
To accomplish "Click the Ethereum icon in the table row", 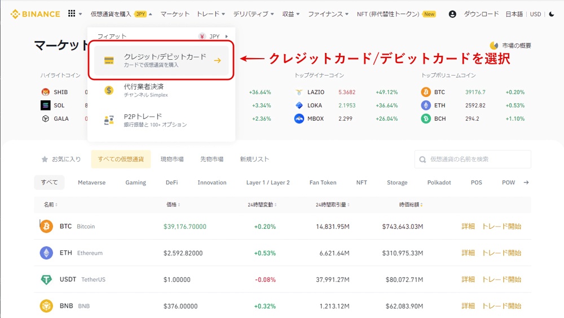I will (x=46, y=253).
